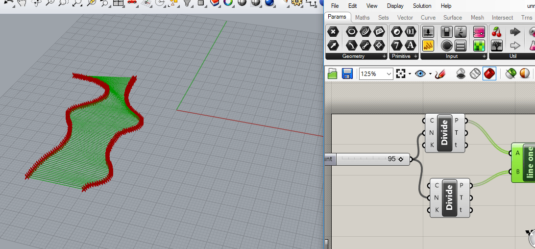
Task: Open dropdown arrow next to eye icon
Action: tap(430, 74)
